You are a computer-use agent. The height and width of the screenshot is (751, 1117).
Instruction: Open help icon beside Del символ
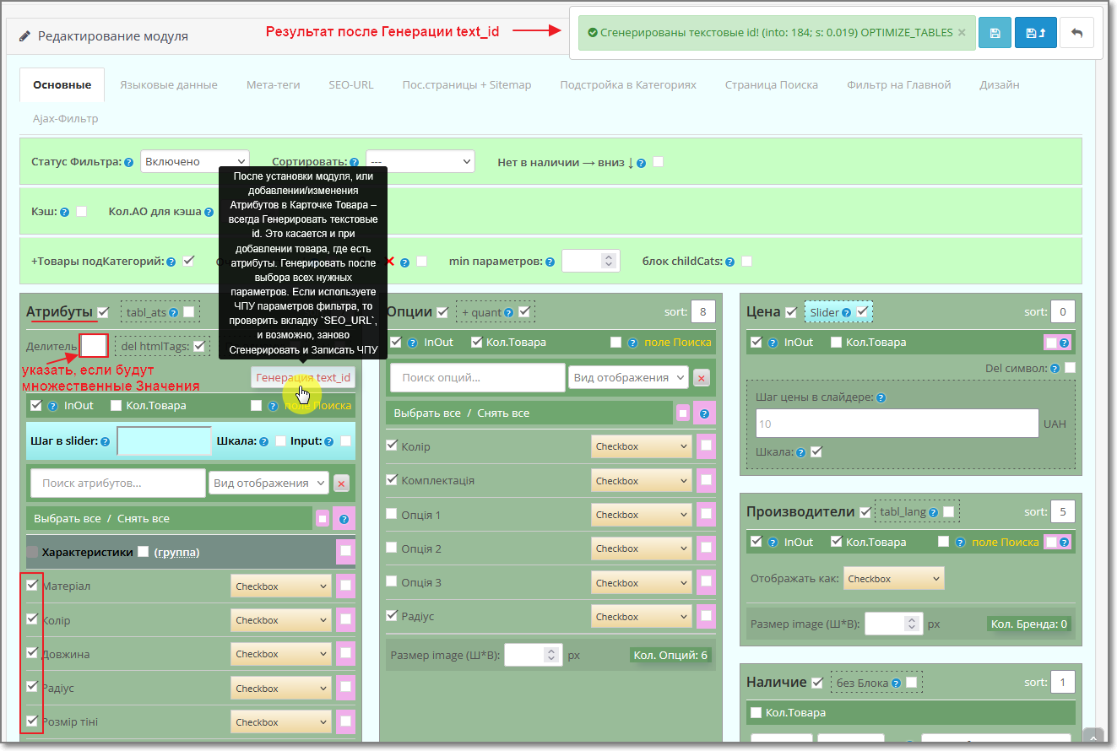coord(1055,369)
